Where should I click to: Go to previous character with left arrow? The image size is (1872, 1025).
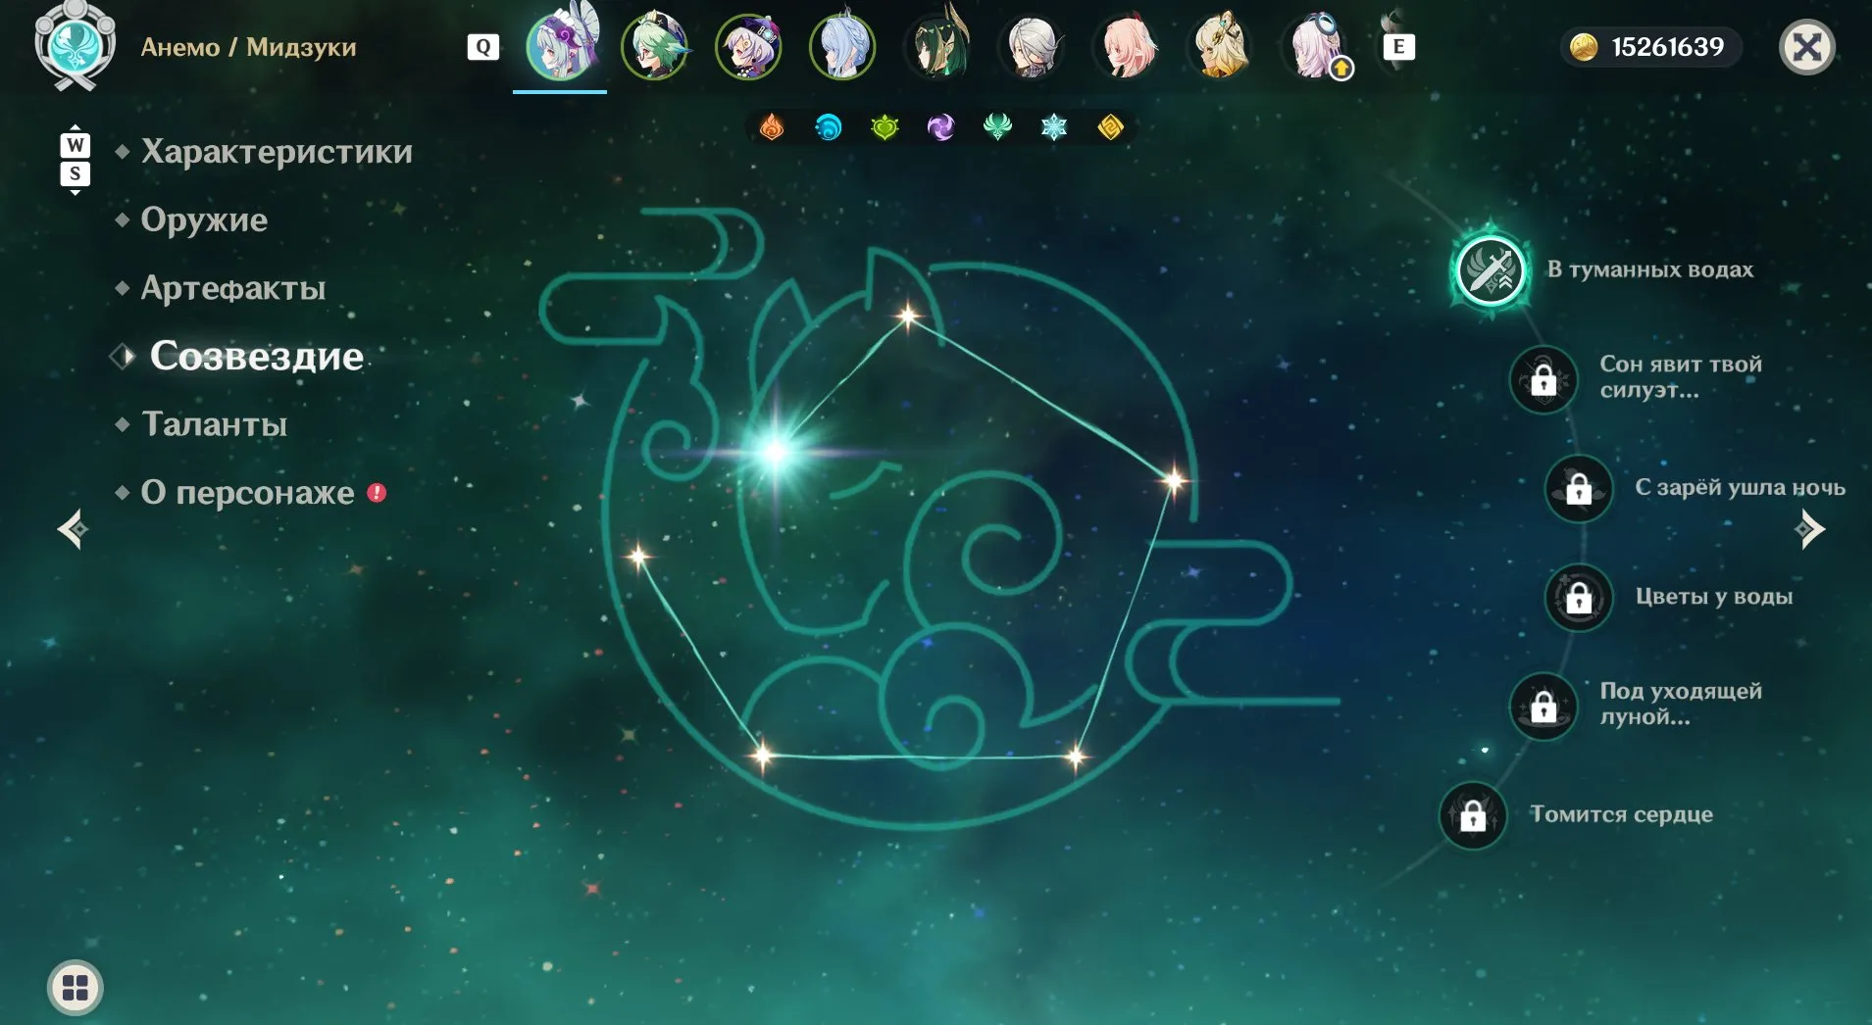(73, 530)
